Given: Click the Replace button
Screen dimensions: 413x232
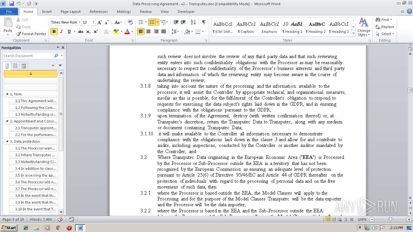Looking at the screenshot, I should 385,27.
